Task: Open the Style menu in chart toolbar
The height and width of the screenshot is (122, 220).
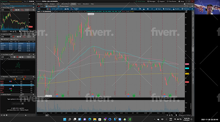Action: (x=158, y=9)
